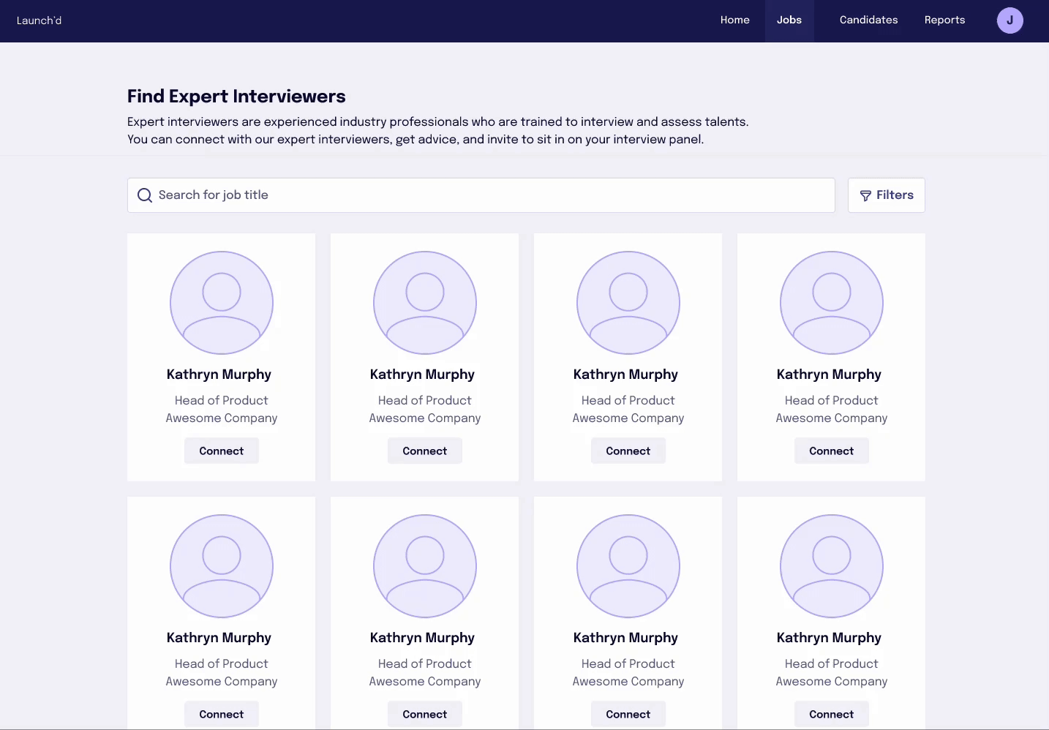Open the J user avatar menu
This screenshot has width=1049, height=730.
tap(1009, 20)
